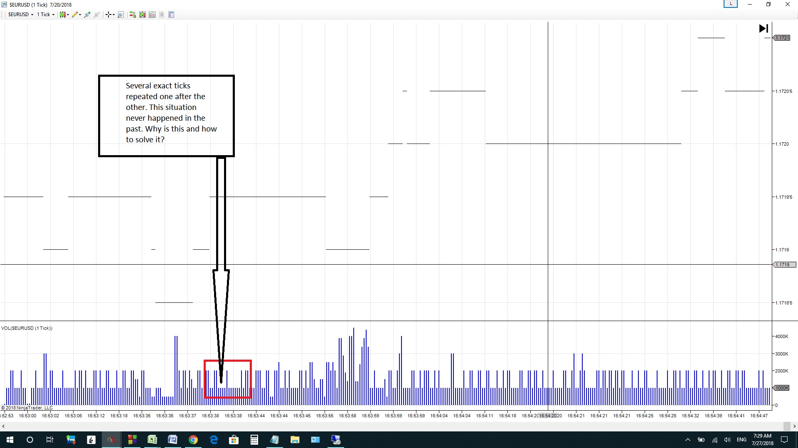The height and width of the screenshot is (448, 798).
Task: Click horizontal scrollbar right arrow
Action: point(794,426)
